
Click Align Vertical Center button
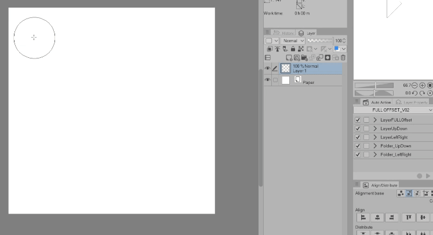[423, 218]
